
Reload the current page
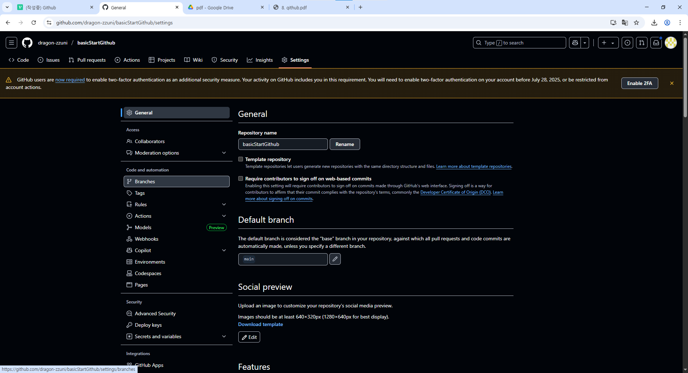point(34,23)
